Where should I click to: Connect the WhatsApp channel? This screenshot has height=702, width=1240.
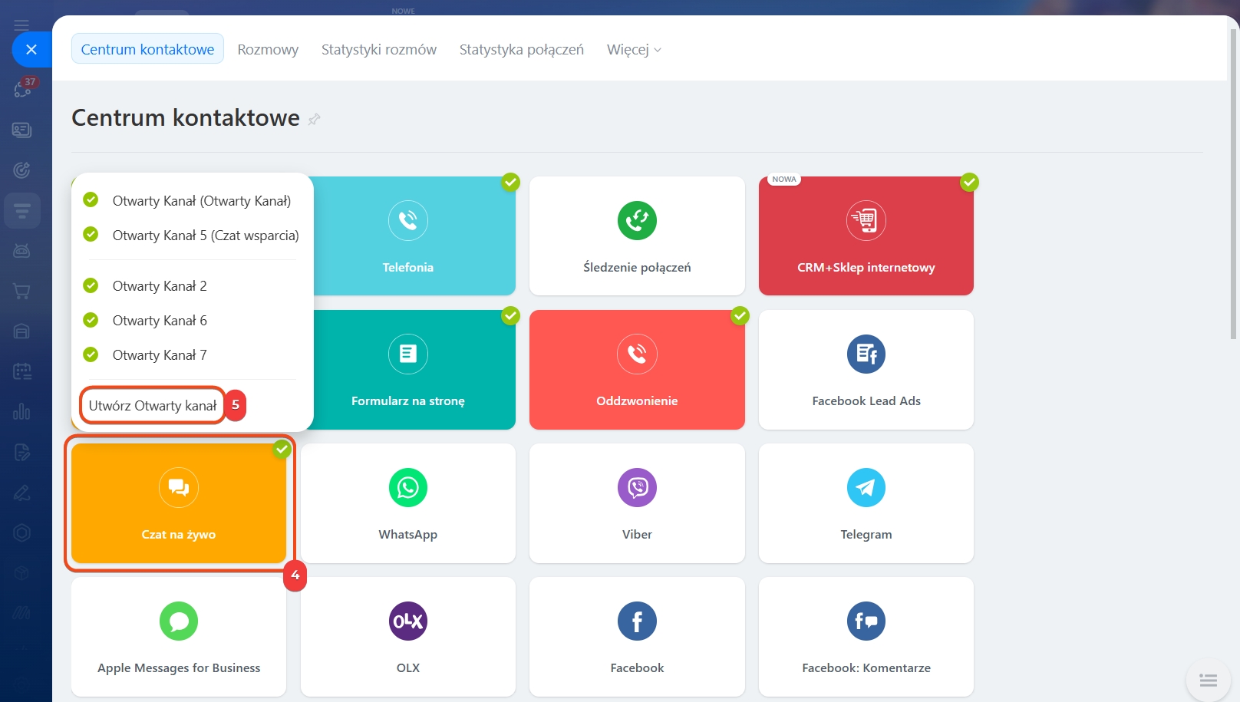tap(408, 503)
